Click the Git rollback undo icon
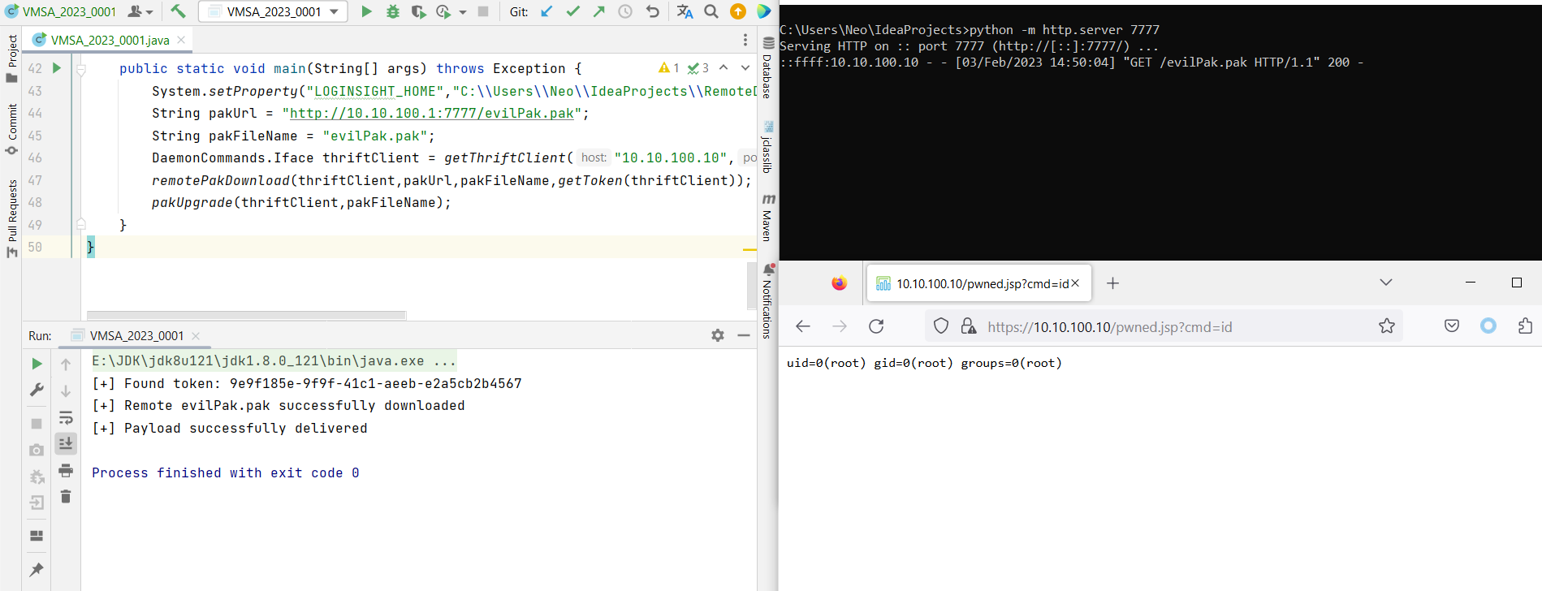This screenshot has height=591, width=1542. click(652, 11)
